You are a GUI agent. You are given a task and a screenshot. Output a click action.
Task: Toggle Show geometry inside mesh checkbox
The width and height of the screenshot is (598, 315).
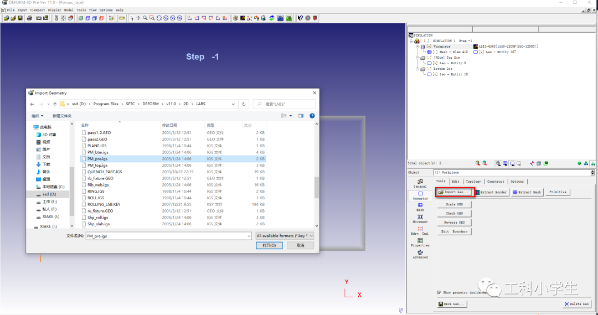439,292
